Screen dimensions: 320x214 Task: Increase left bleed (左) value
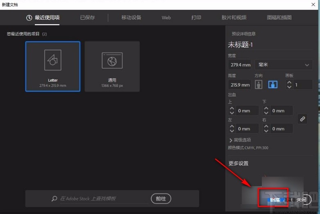click(x=231, y=126)
